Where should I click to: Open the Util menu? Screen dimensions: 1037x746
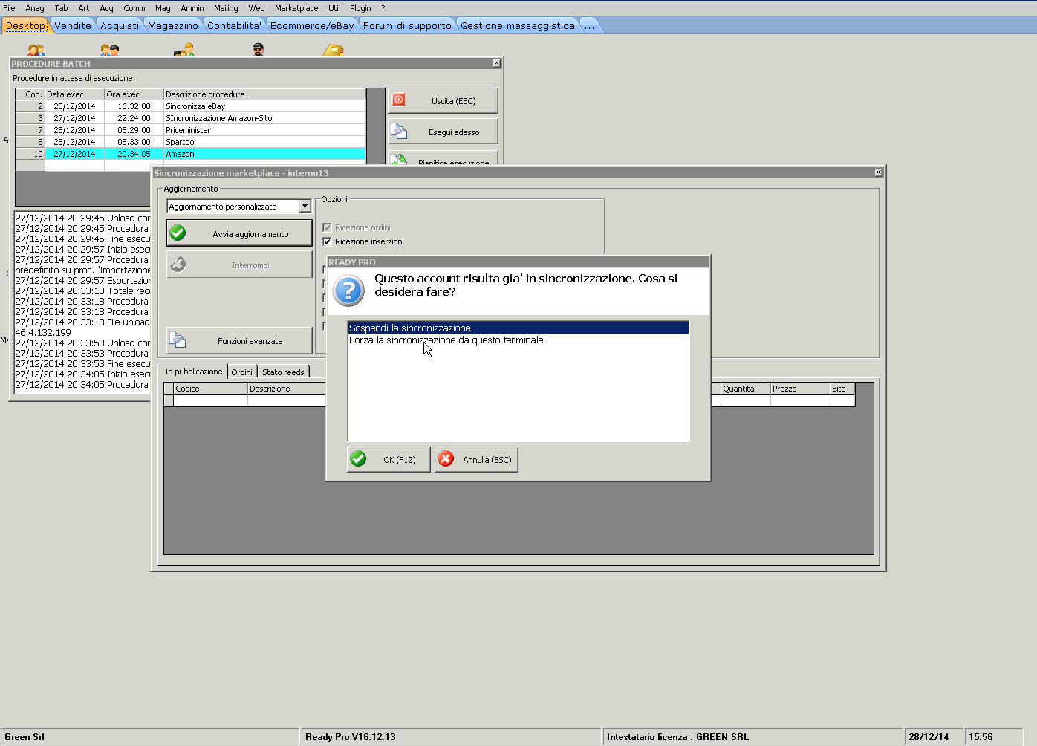tap(334, 8)
